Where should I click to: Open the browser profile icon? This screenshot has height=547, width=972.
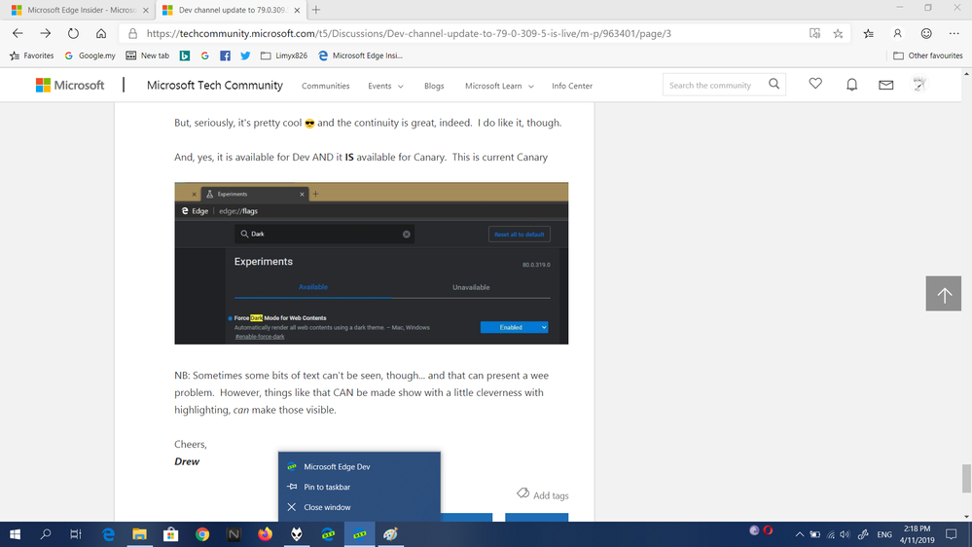(897, 33)
